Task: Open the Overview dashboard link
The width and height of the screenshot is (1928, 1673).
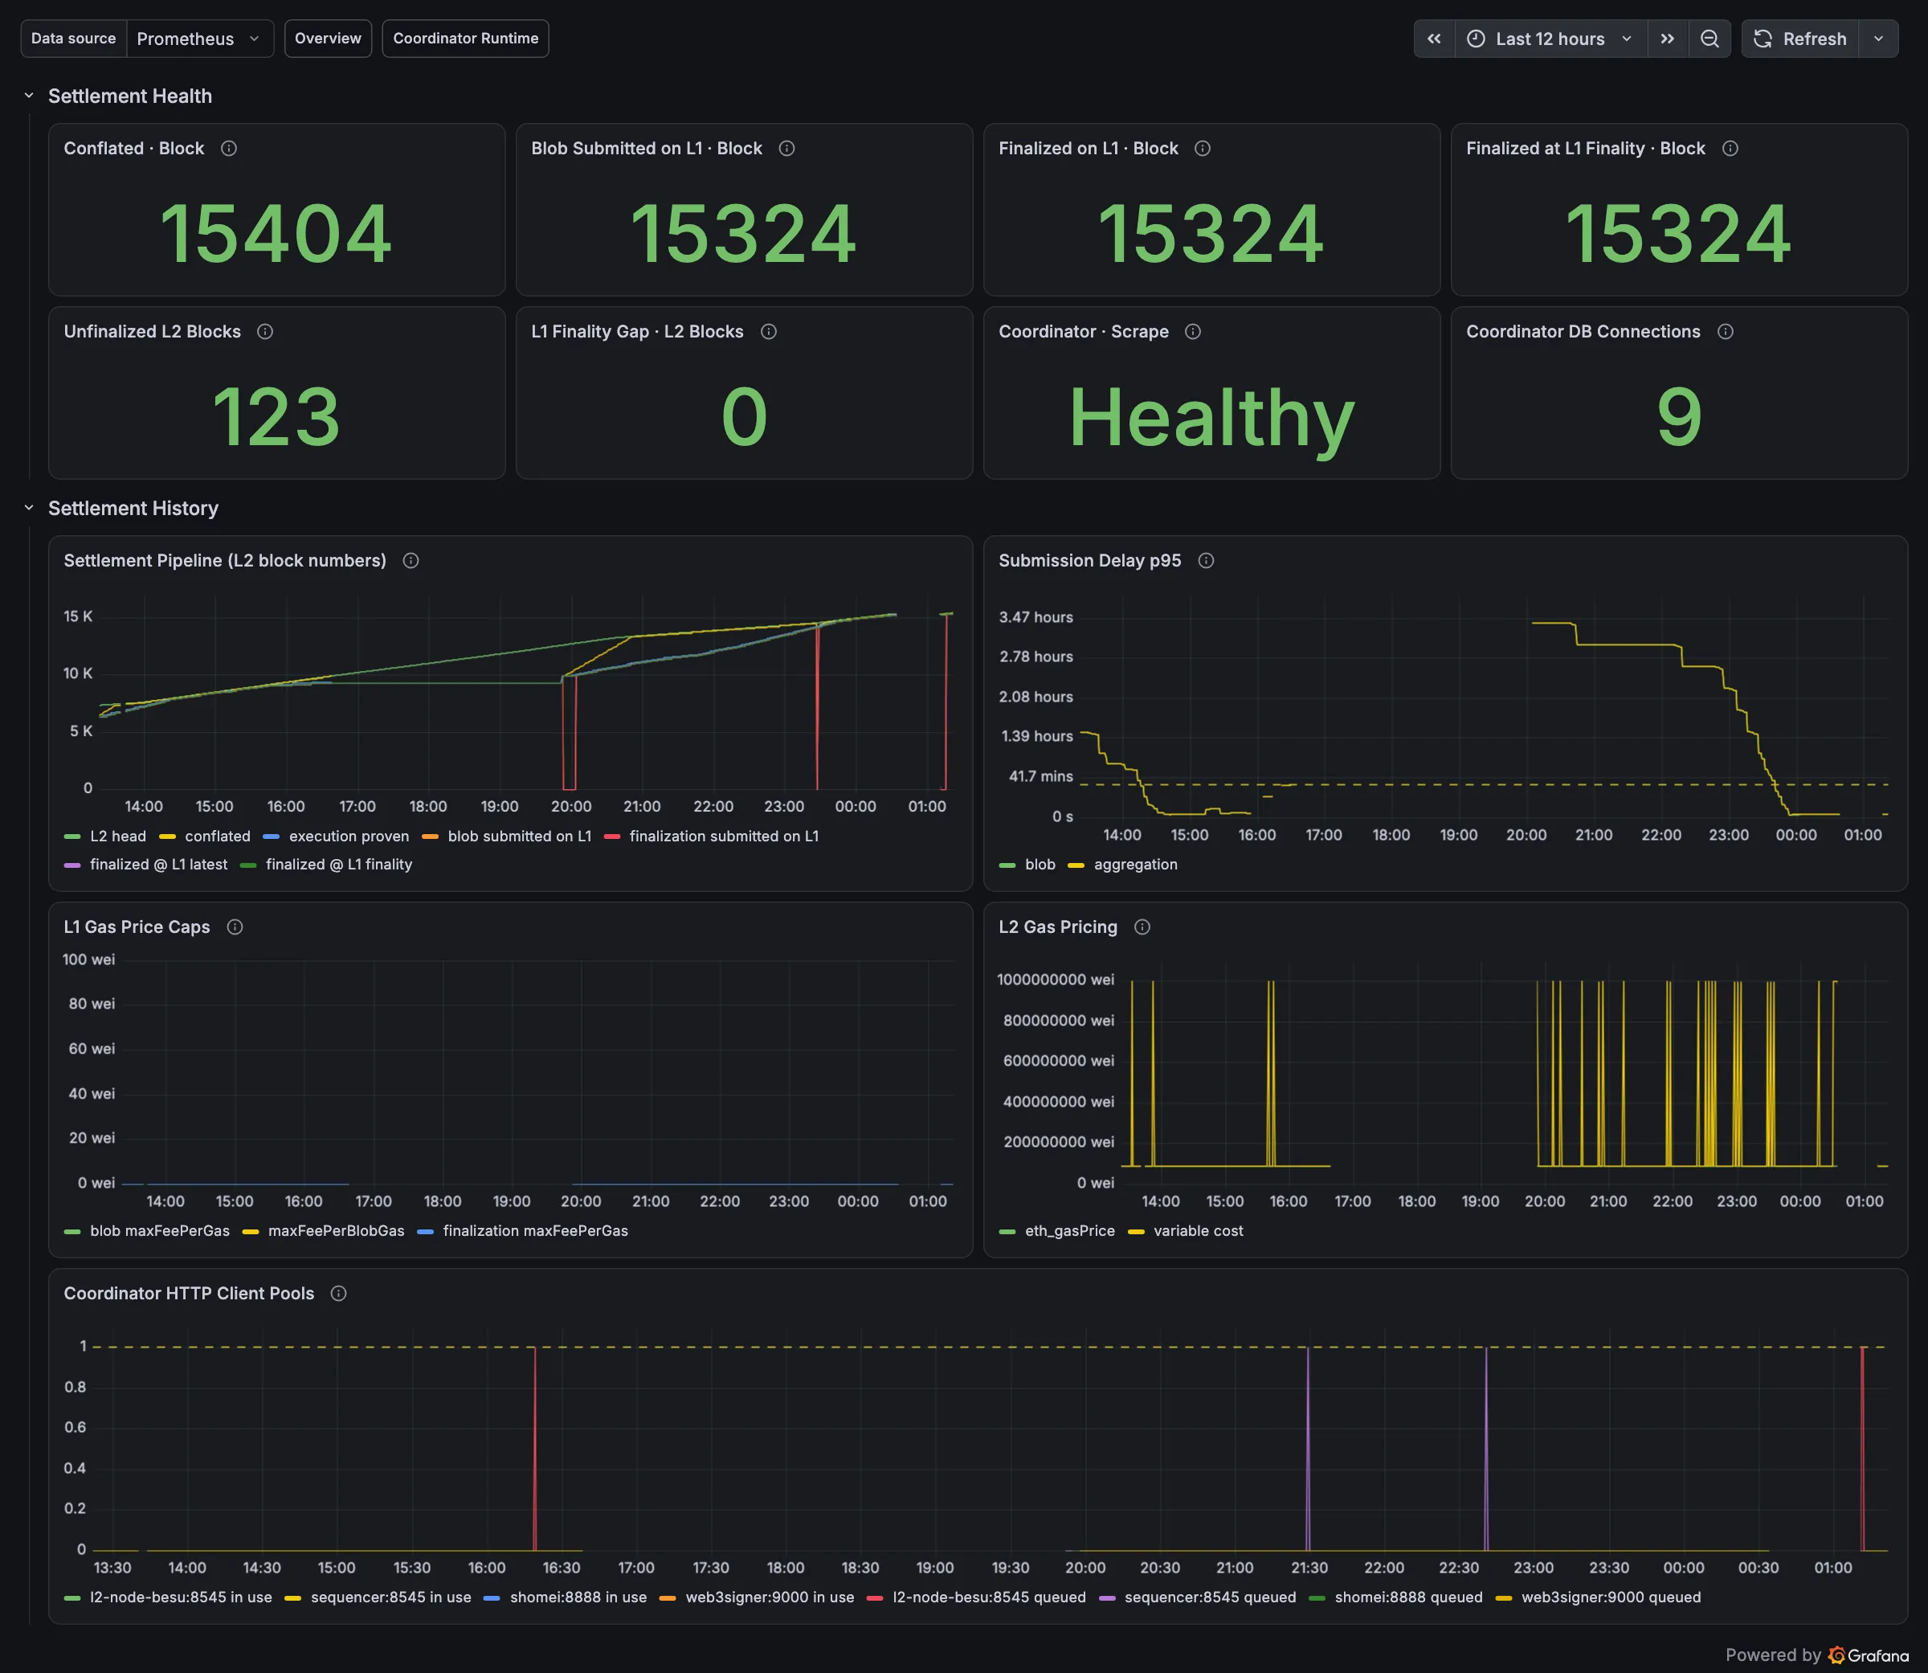Action: click(x=328, y=39)
